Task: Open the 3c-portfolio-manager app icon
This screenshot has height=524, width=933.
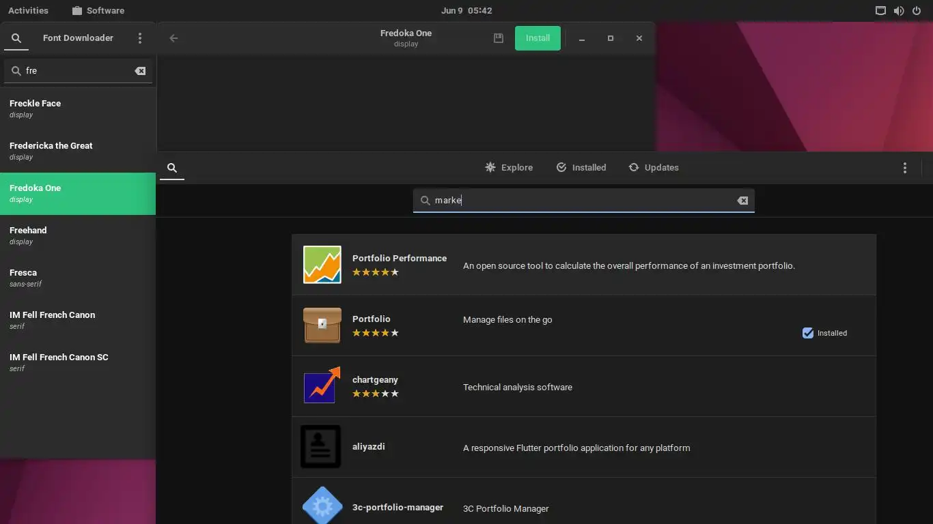Action: point(322,506)
